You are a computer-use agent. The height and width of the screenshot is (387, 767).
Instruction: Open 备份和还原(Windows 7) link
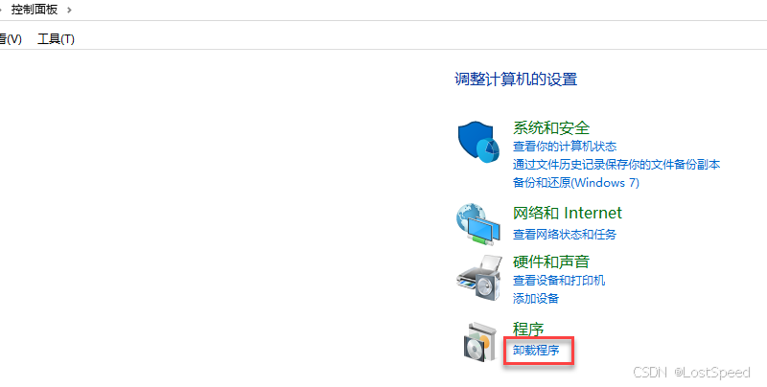(576, 183)
